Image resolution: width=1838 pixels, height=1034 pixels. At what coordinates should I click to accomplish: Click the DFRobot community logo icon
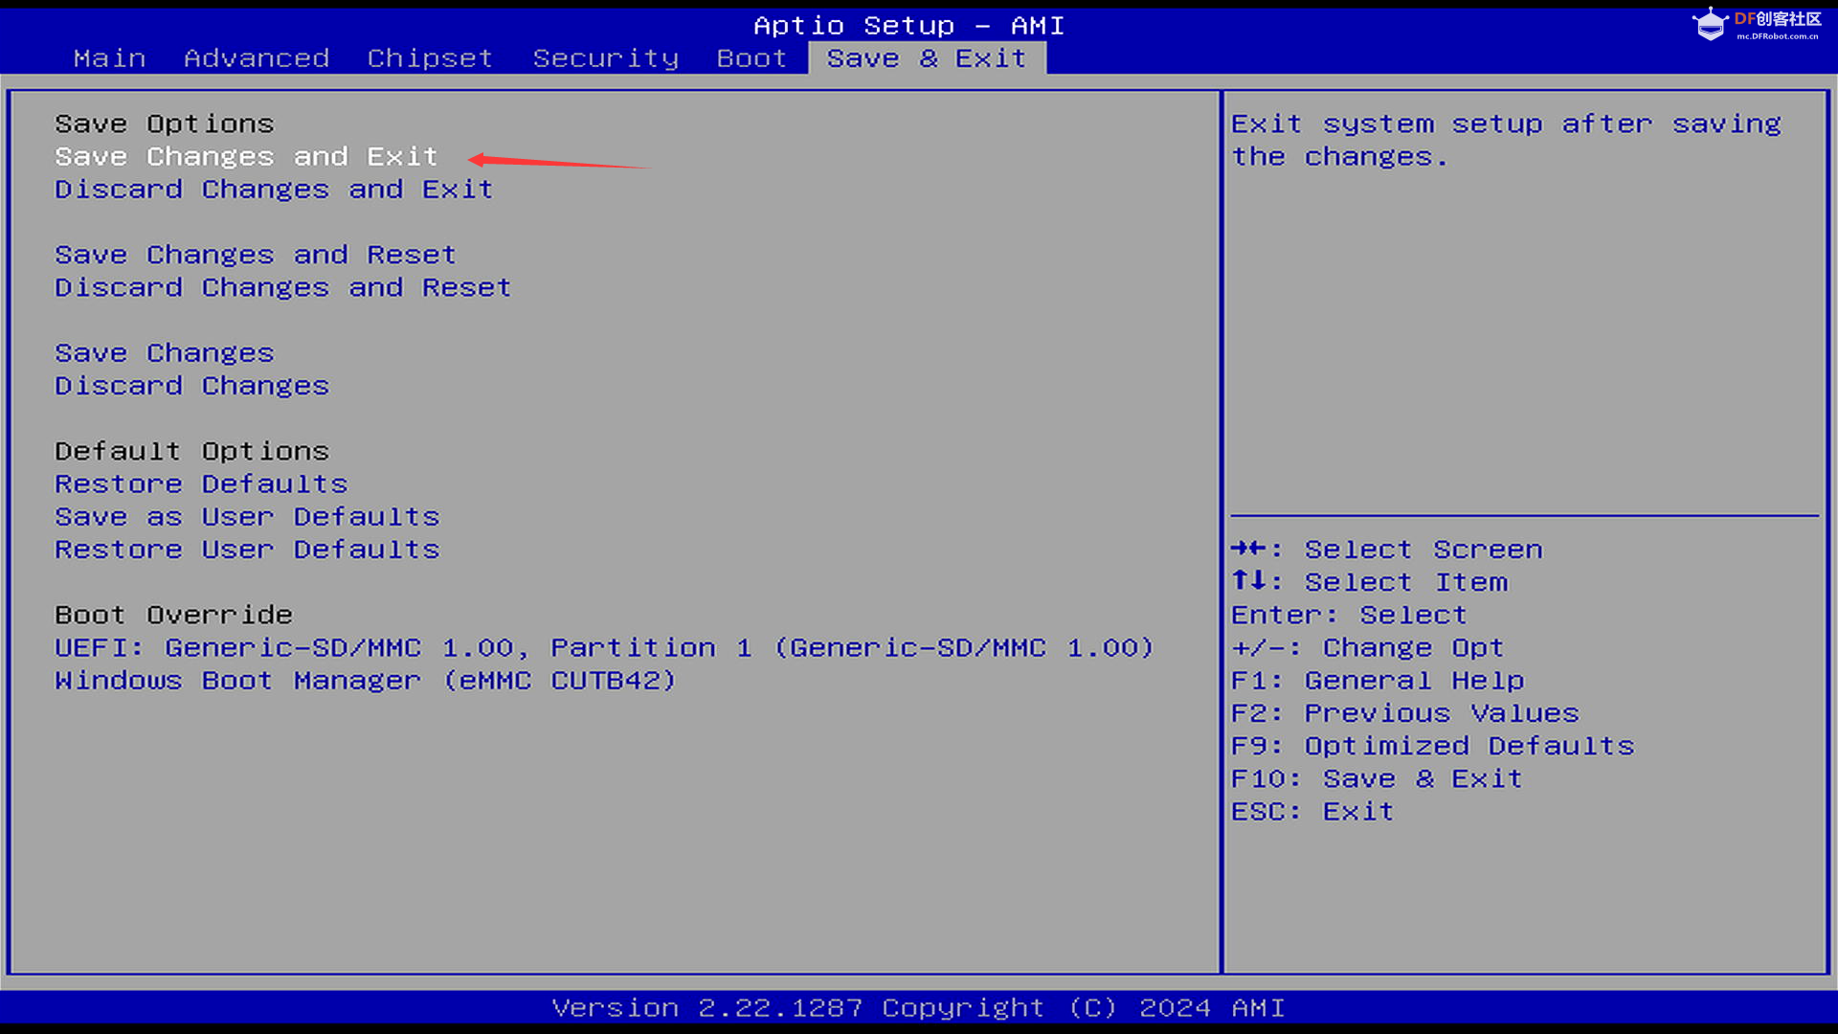(x=1710, y=24)
